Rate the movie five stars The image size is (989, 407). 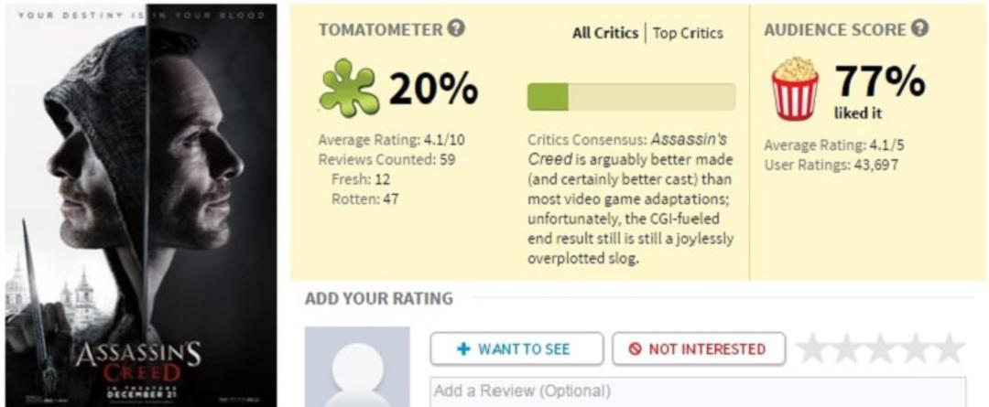coord(949,349)
